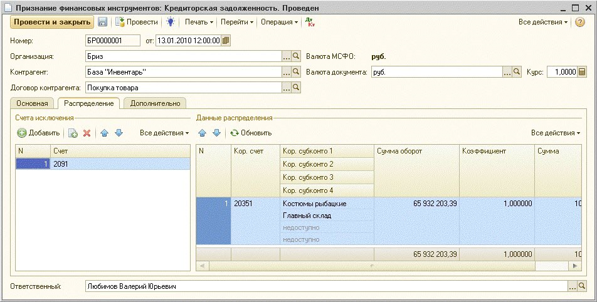Open top-right Все действия menu
Screen dimensions: 597x302
pyautogui.click(x=543, y=22)
